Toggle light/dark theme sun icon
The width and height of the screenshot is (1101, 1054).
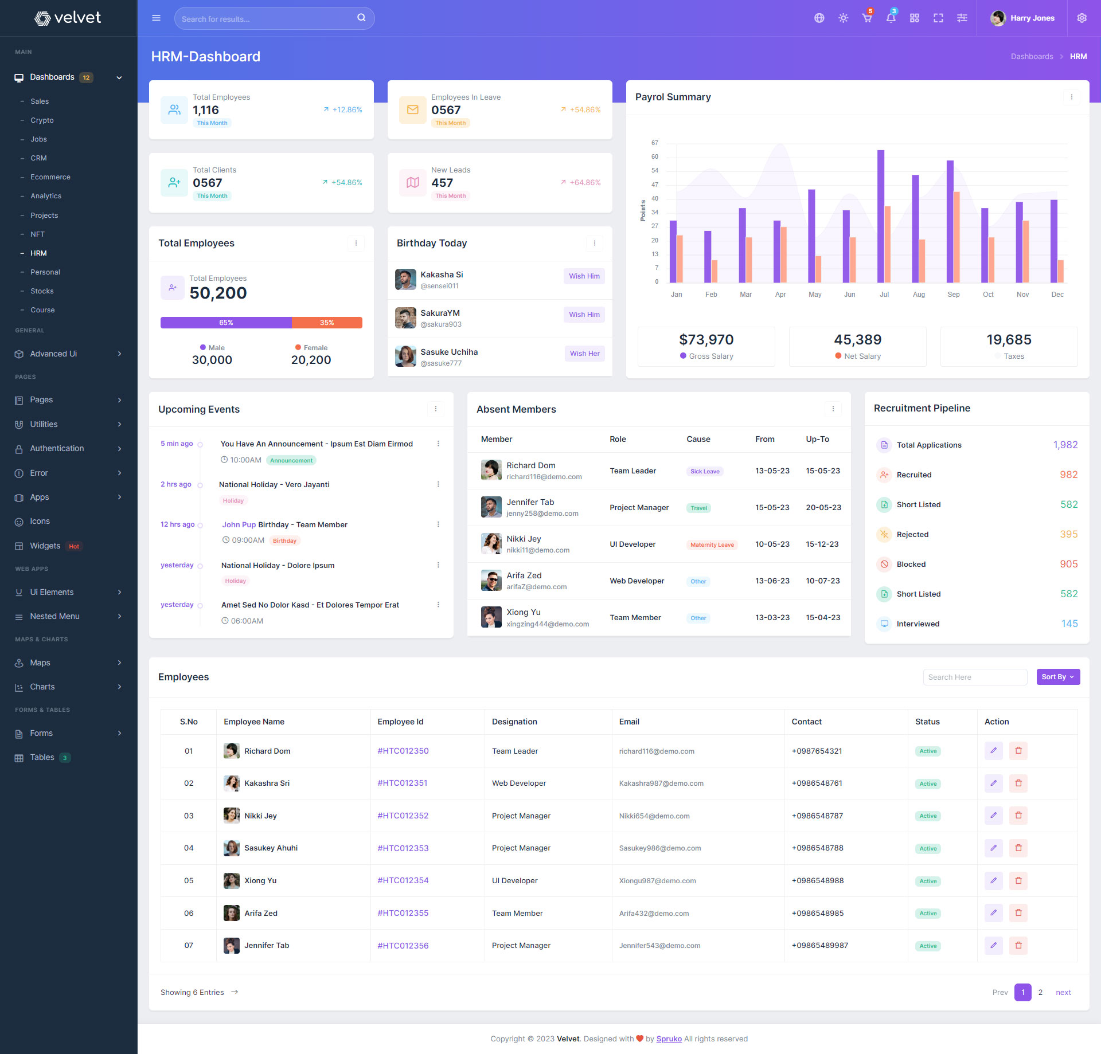pyautogui.click(x=843, y=18)
